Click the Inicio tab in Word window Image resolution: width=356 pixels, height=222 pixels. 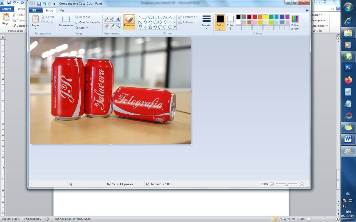click(21, 9)
